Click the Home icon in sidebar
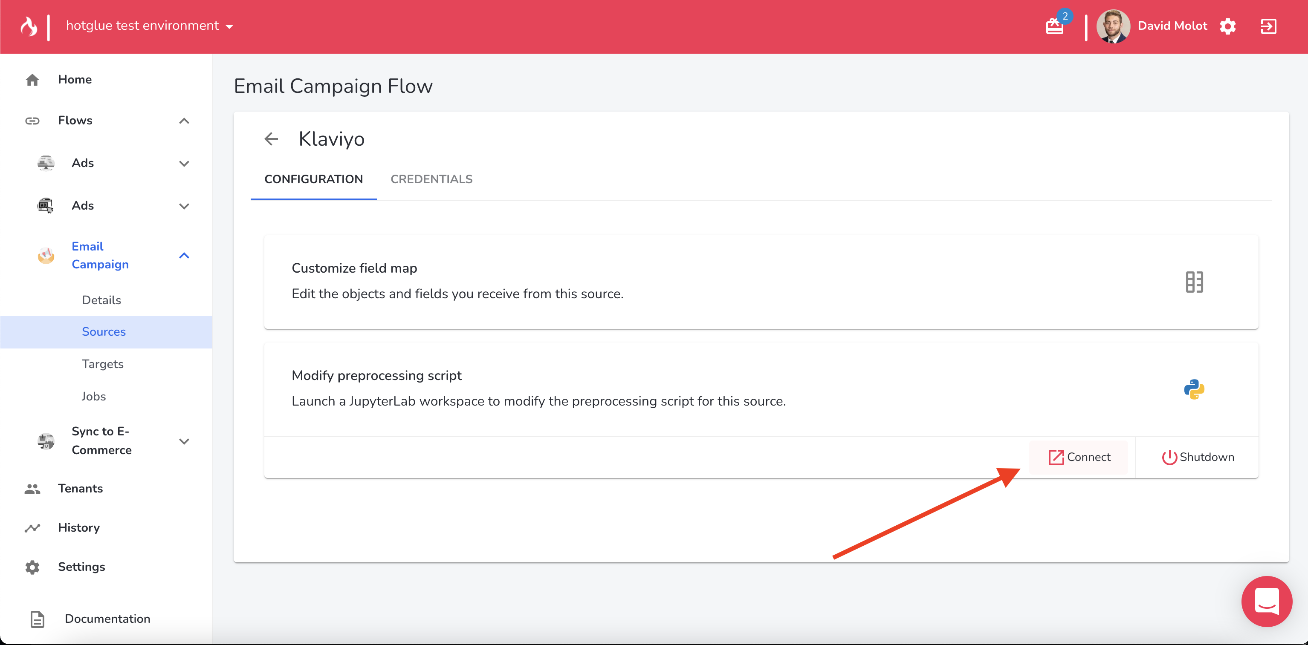 (32, 80)
